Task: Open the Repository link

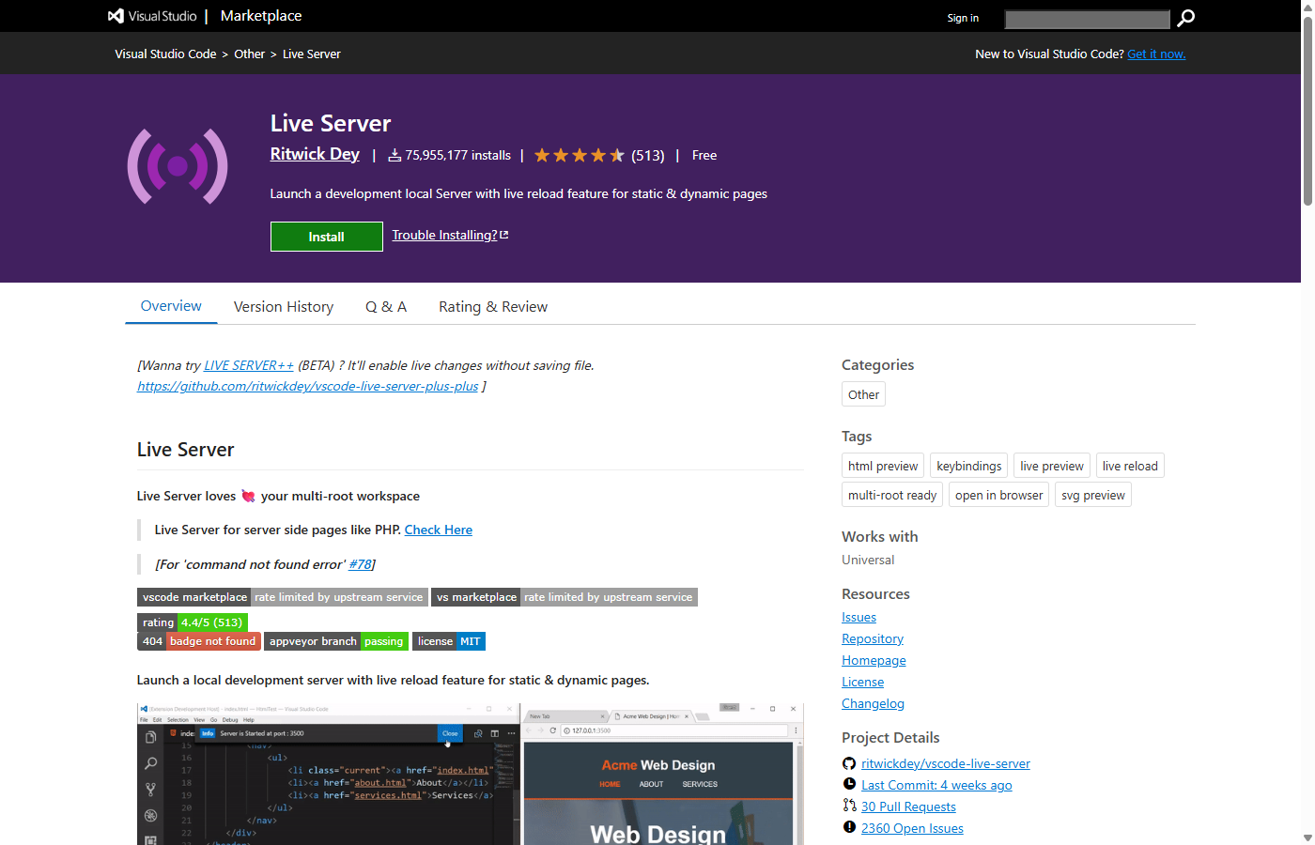Action: tap(873, 638)
